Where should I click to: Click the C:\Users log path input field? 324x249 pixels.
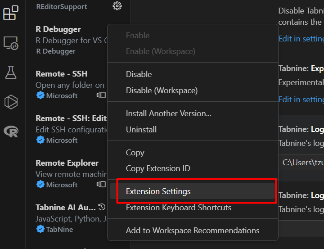tap(301, 163)
